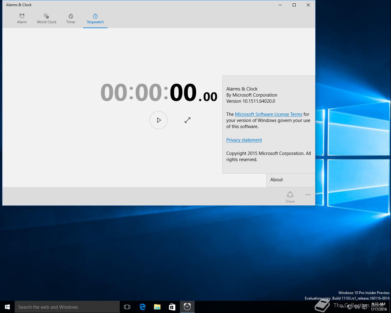Click the Stopwatch tab
Screen dimensions: 391x313
pyautogui.click(x=95, y=19)
